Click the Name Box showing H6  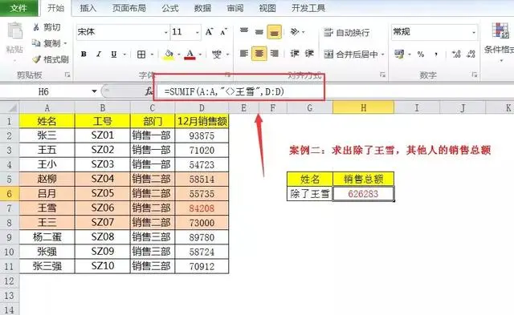click(43, 91)
